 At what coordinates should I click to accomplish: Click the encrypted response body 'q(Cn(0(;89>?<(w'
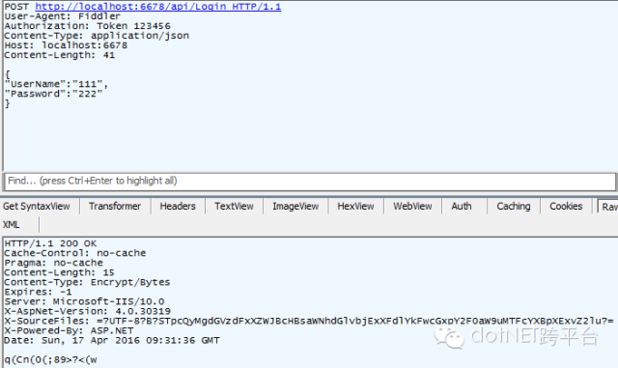pos(50,359)
